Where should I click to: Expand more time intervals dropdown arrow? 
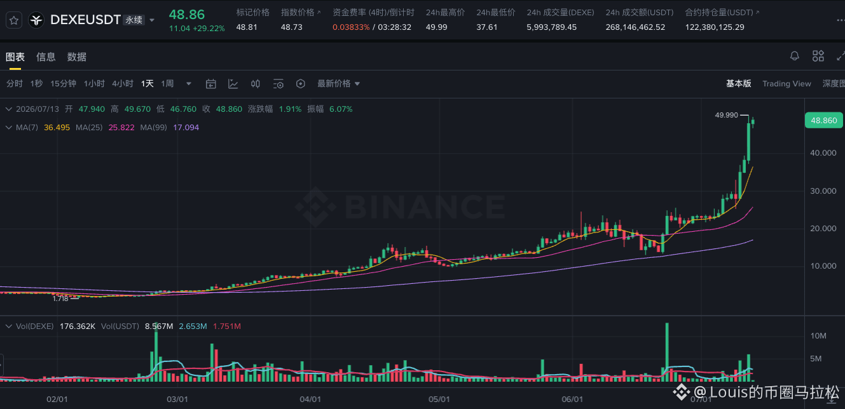(188, 84)
